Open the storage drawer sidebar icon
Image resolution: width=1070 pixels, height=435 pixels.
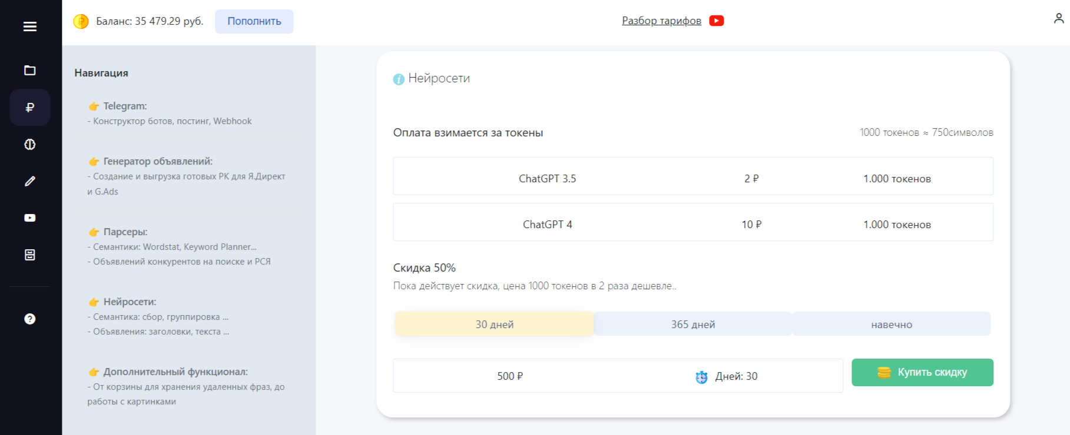coord(30,255)
